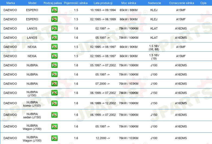Click J150 body cell in kombi row
The width and height of the screenshot is (212, 144).
[x=154, y=103]
